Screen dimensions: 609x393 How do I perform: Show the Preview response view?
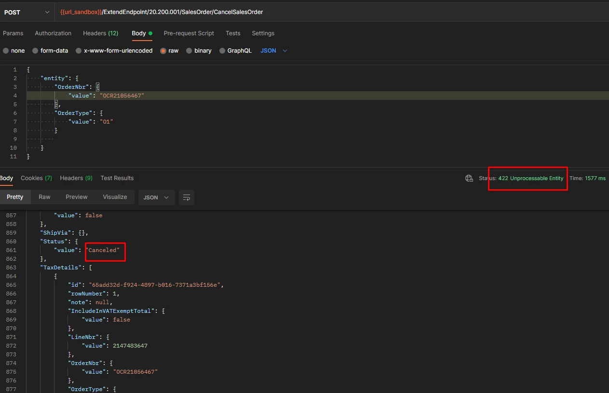pyautogui.click(x=77, y=197)
